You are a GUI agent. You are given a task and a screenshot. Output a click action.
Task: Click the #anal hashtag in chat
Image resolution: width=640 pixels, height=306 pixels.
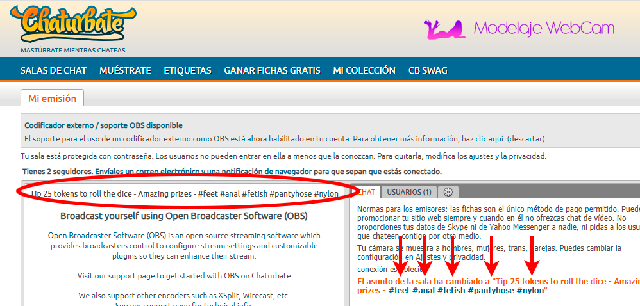pos(423,291)
